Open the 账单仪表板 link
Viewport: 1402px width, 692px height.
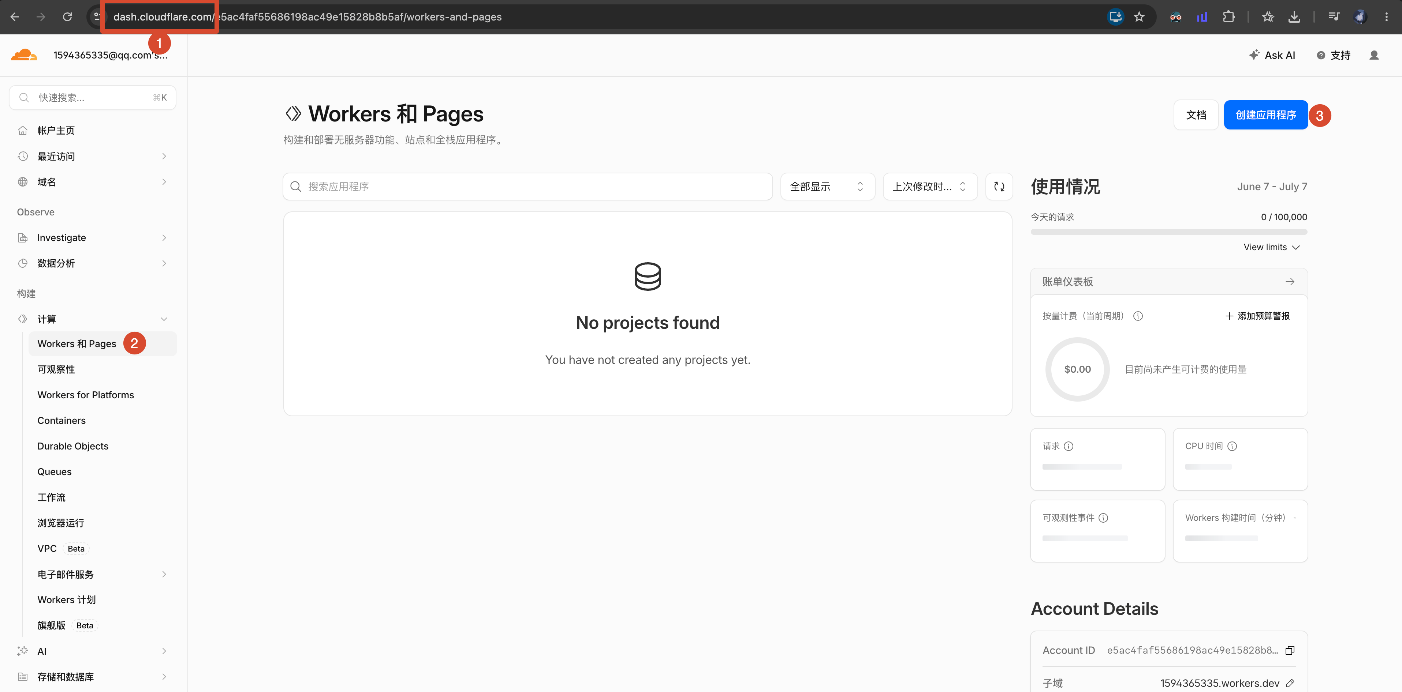pyautogui.click(x=1168, y=282)
